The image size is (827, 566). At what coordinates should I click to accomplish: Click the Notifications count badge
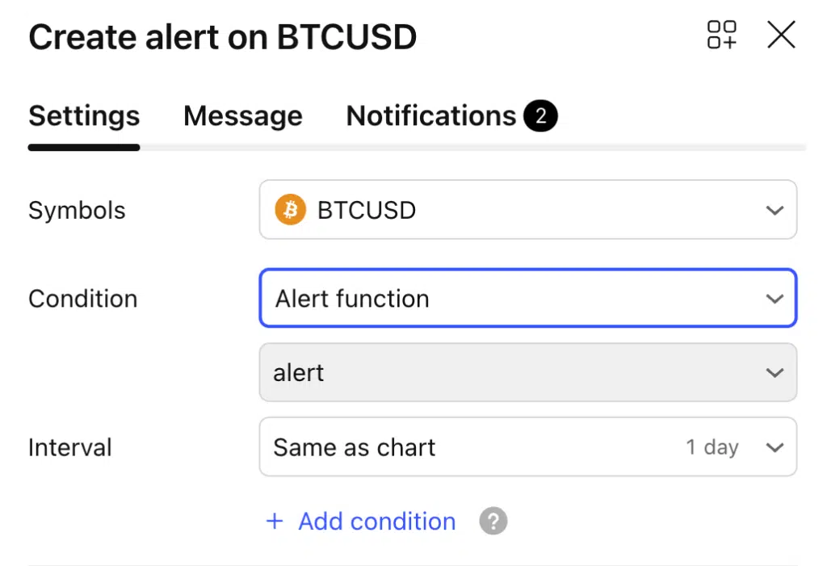pos(540,116)
